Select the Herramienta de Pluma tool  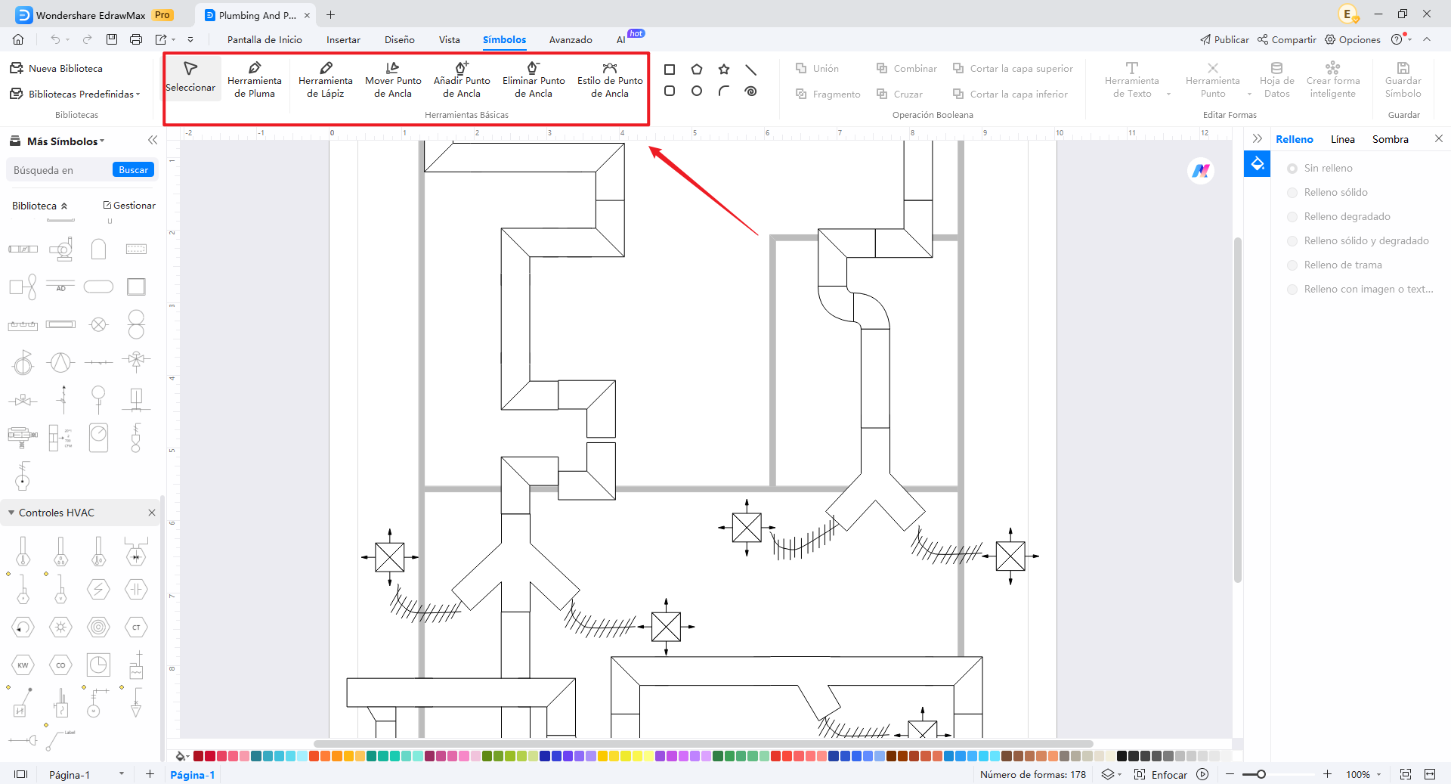click(254, 79)
